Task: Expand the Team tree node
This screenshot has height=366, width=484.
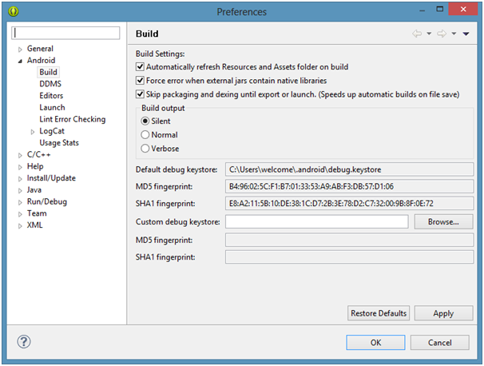Action: [20, 214]
